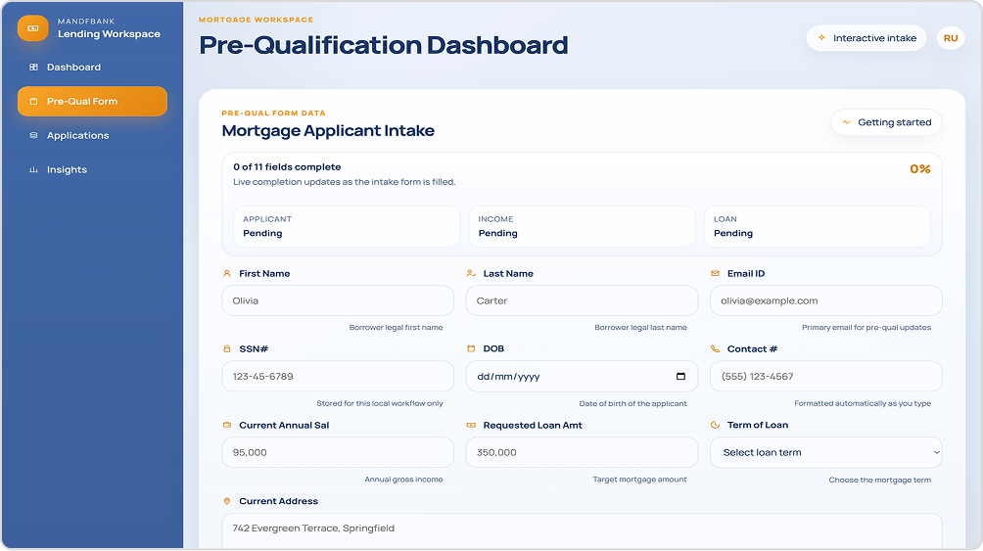Select the Applicant Pending status card
The image size is (983, 551).
point(347,226)
